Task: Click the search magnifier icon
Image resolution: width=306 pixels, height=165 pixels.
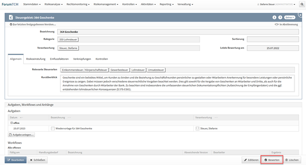Action: click(x=302, y=4)
